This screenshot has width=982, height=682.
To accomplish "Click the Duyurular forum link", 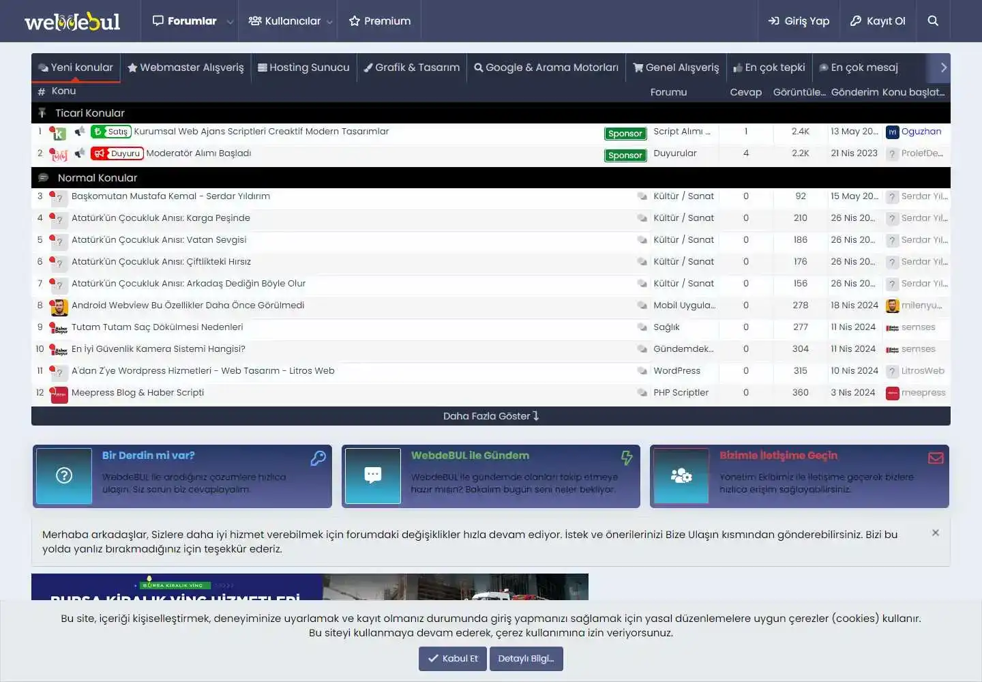I will 675,153.
